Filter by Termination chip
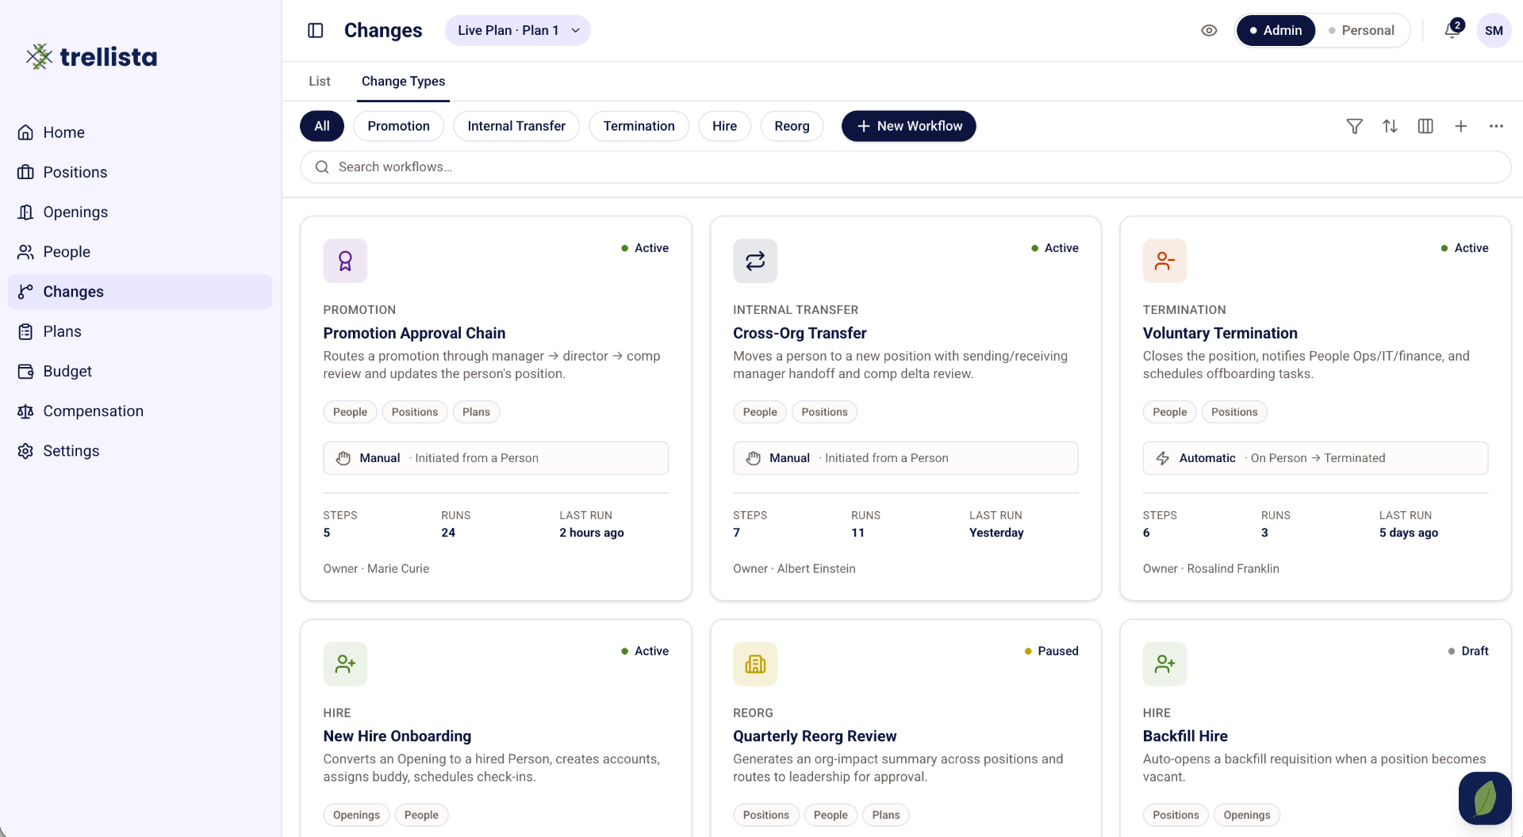Screen dimensions: 1523x837 [x=639, y=126]
